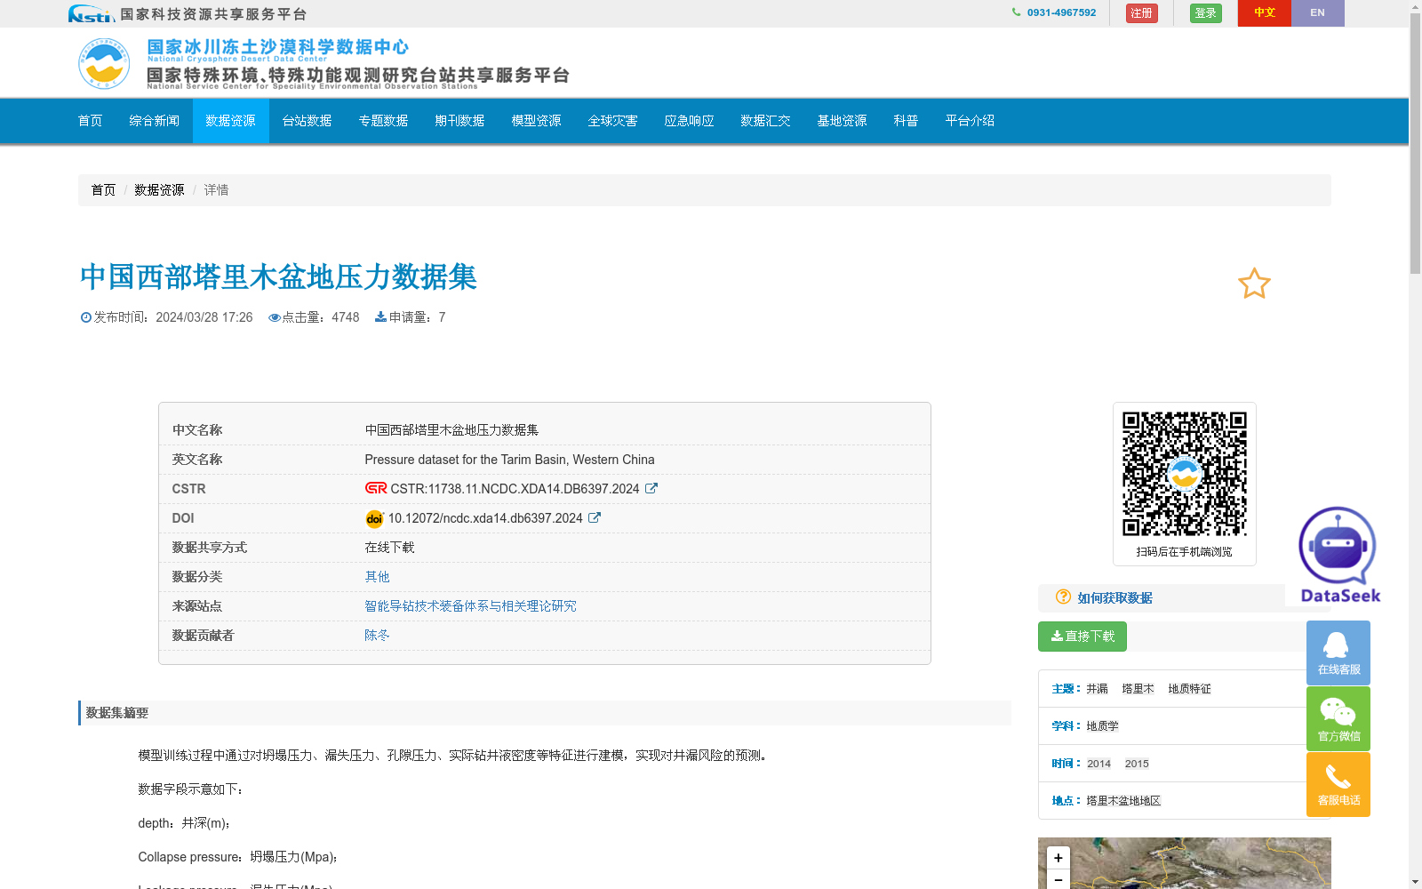Click the 塔里木盆地地区 location tag
The width and height of the screenshot is (1422, 889).
point(1123,801)
